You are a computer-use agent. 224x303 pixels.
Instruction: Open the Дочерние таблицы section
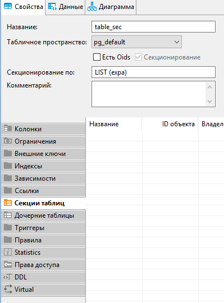pos(43,215)
